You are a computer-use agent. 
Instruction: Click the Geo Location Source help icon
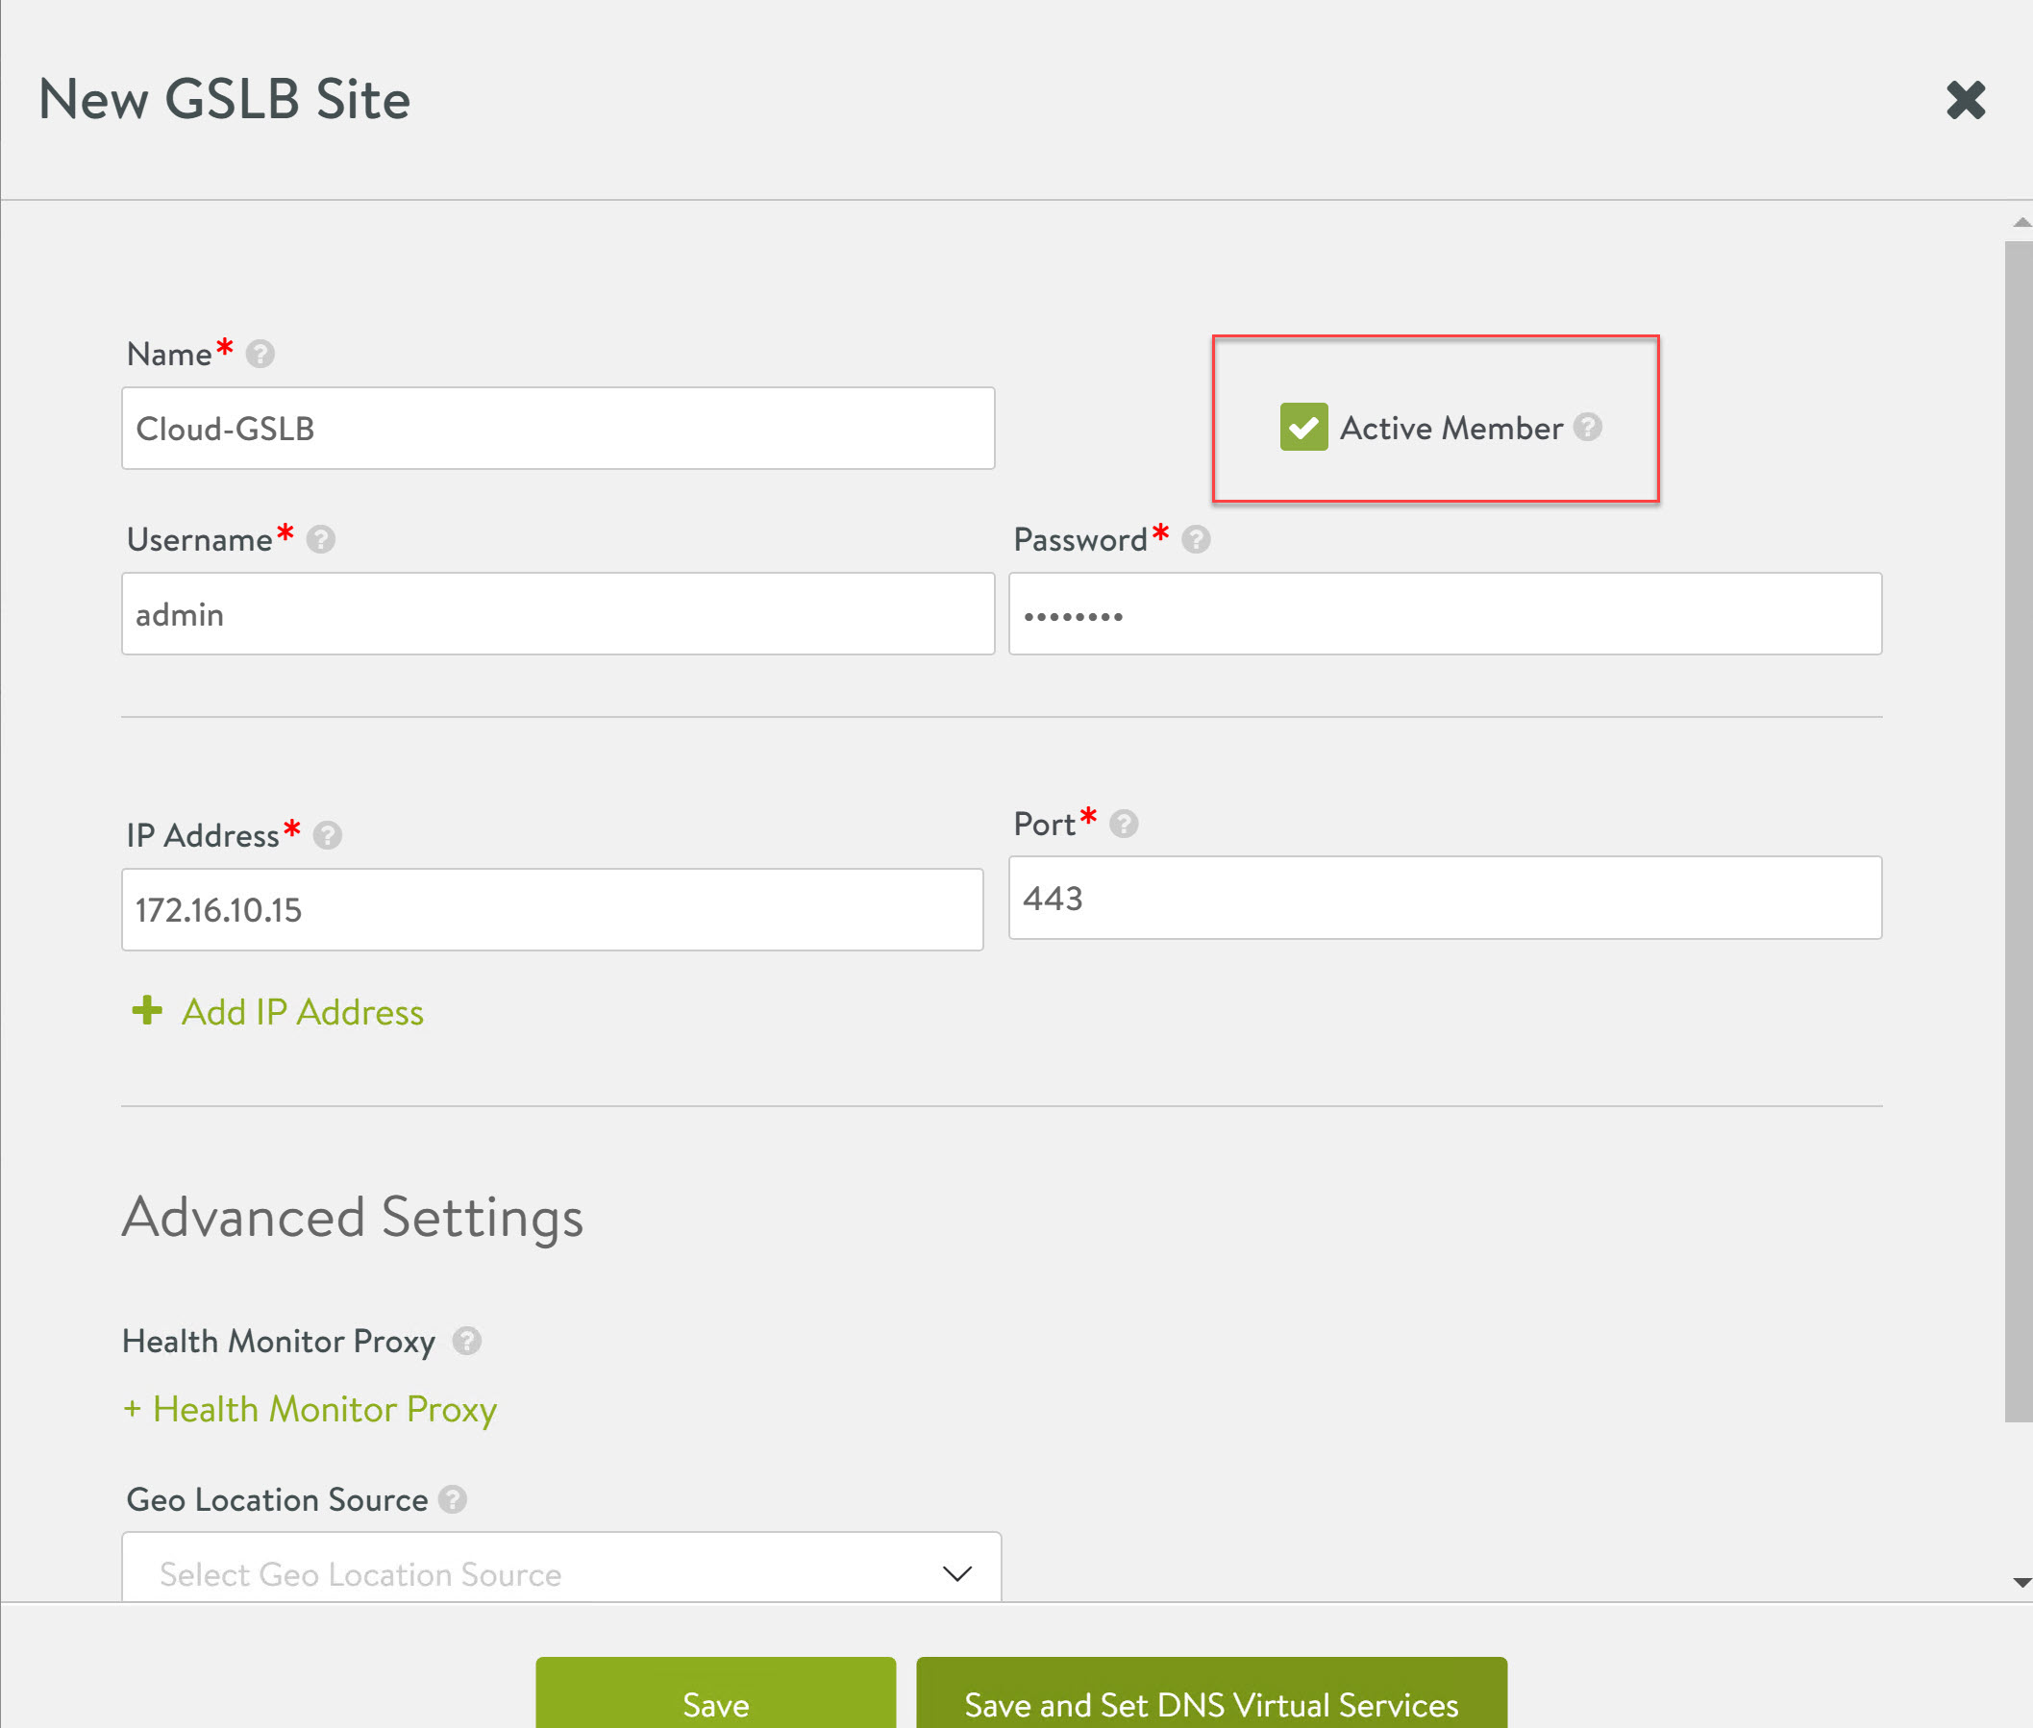(x=452, y=1498)
